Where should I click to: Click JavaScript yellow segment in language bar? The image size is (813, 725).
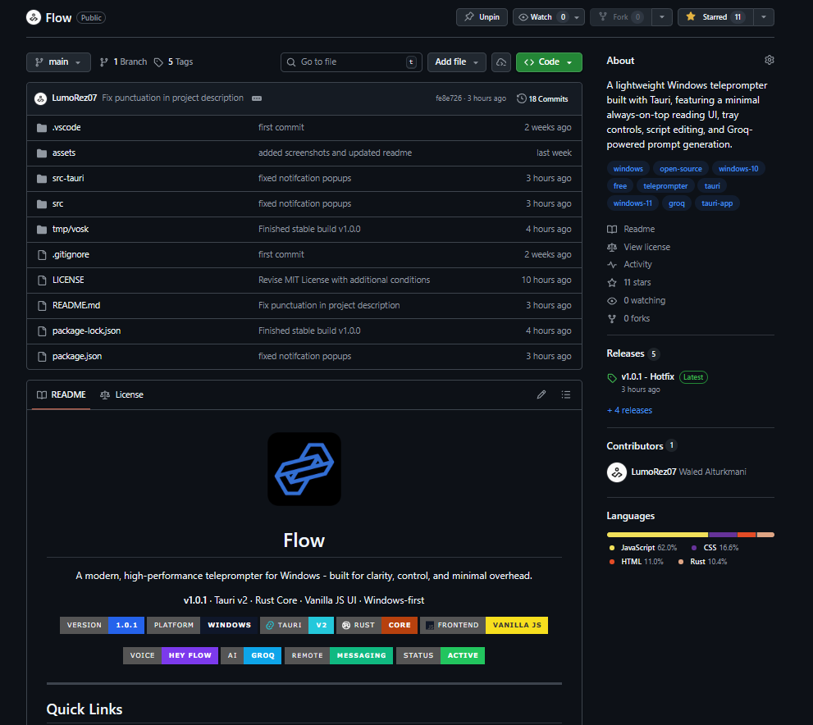pyautogui.click(x=657, y=535)
